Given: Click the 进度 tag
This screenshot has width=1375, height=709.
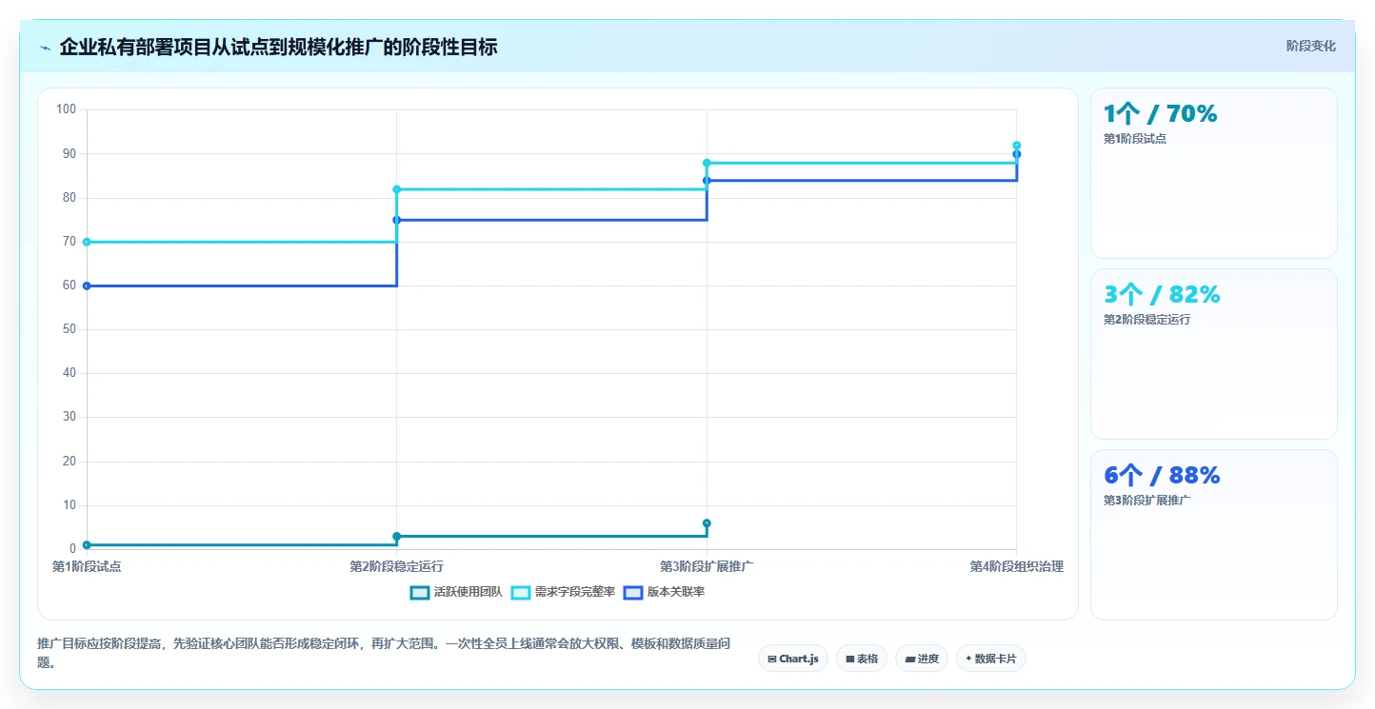Looking at the screenshot, I should click(x=922, y=659).
